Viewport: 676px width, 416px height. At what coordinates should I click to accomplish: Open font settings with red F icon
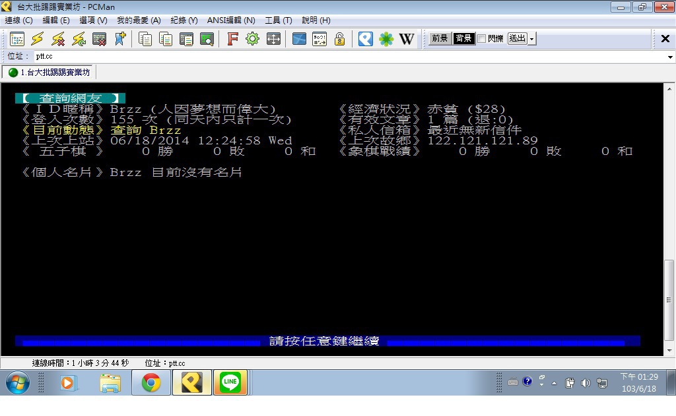click(232, 39)
